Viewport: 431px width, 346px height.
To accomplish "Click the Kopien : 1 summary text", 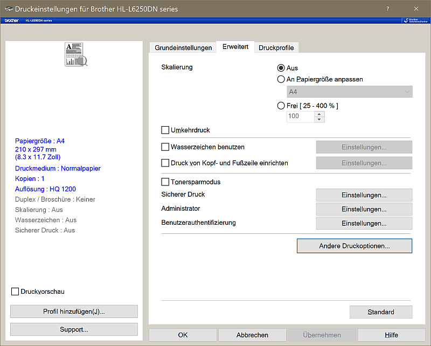I will (30, 179).
